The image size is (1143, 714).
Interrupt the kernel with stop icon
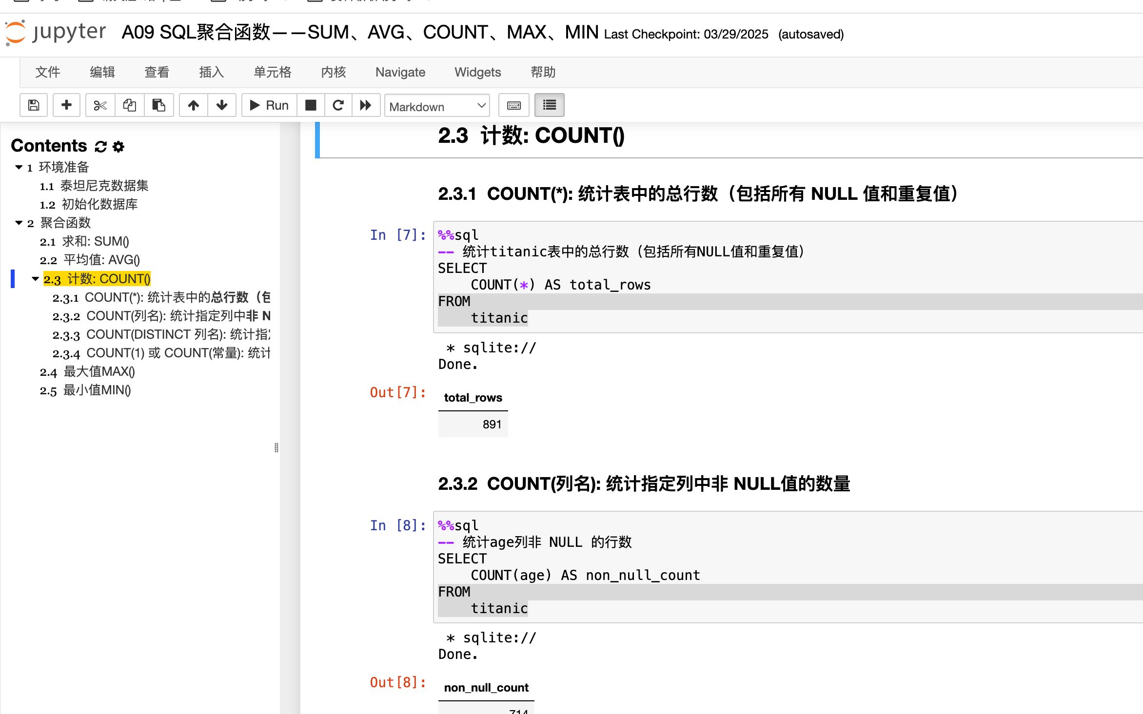click(x=311, y=105)
